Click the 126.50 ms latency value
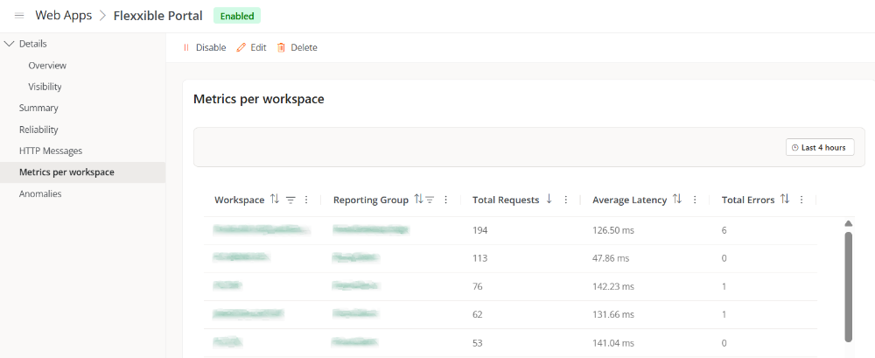Screen dimensions: 875x358 coord(613,230)
